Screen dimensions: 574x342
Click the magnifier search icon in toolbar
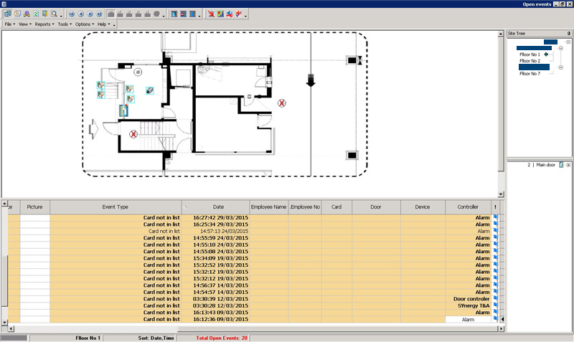(55, 14)
